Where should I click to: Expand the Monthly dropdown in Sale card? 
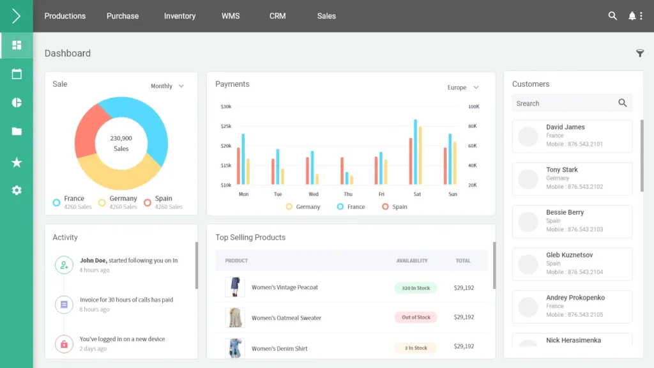(167, 86)
